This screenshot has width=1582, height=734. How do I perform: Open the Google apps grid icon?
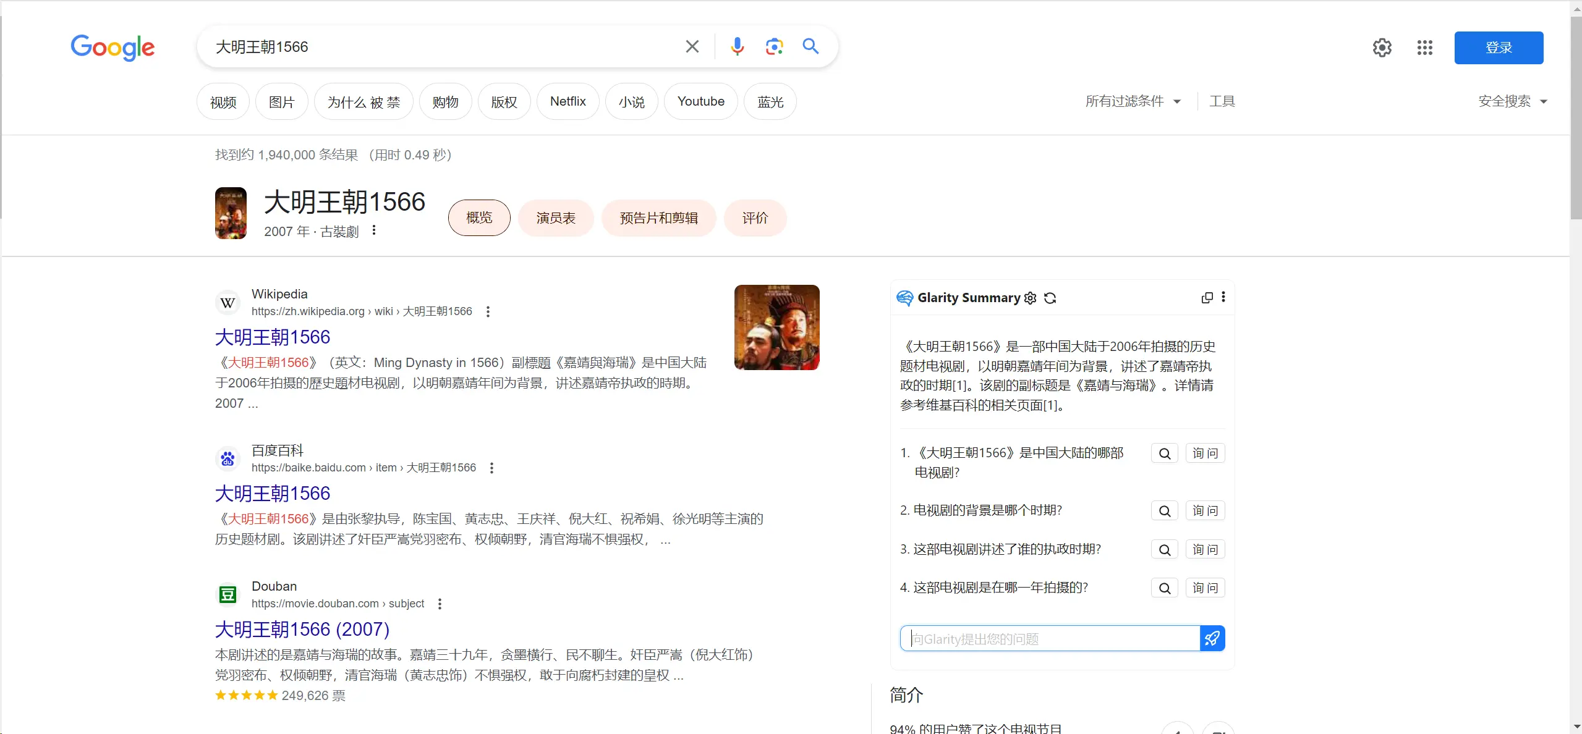pos(1426,48)
